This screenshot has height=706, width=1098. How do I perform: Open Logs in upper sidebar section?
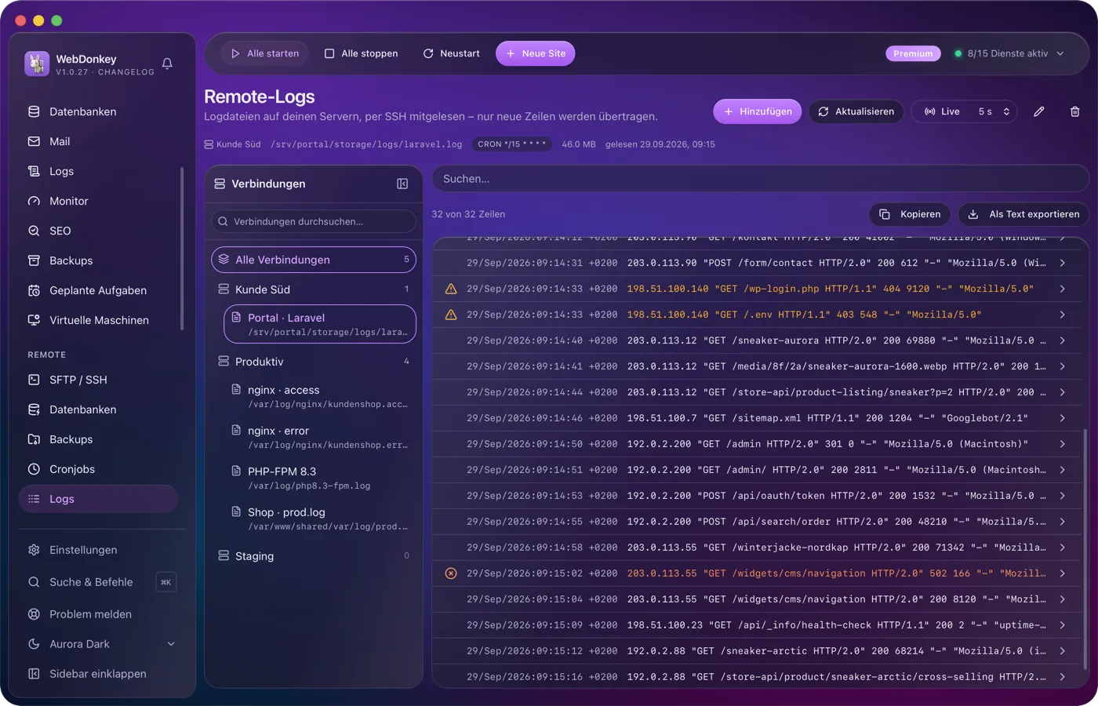pos(99,171)
